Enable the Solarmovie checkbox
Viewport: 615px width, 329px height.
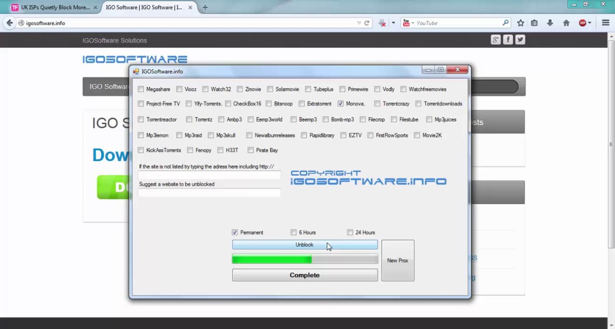click(x=270, y=89)
